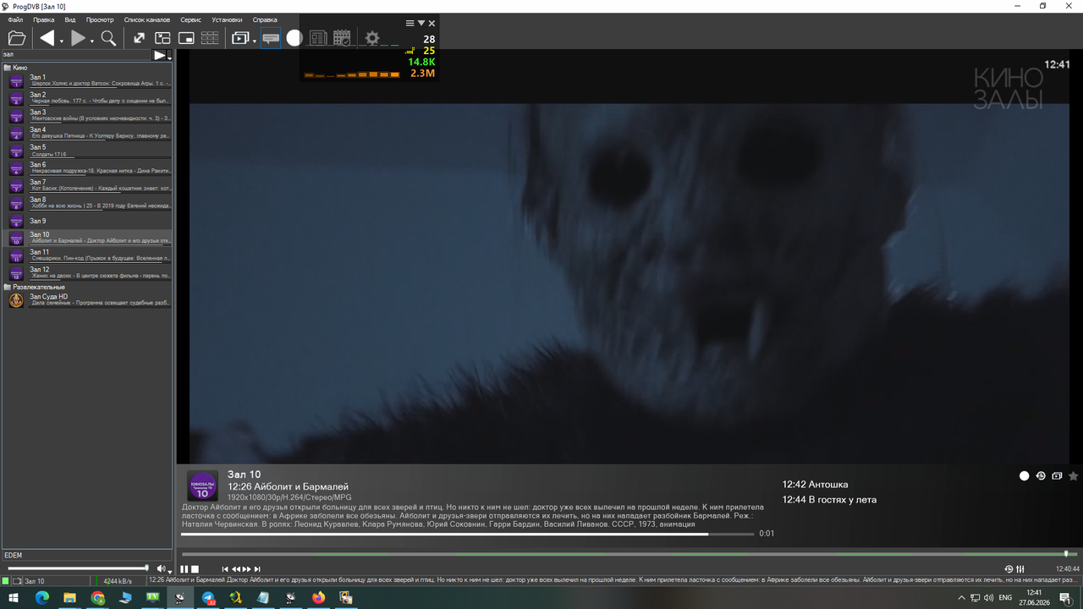Open channel search magnifier tool
This screenshot has height=609, width=1083.
click(x=108, y=38)
